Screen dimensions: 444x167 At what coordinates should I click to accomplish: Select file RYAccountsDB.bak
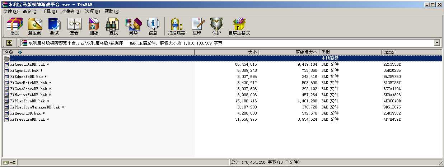tap(30, 64)
